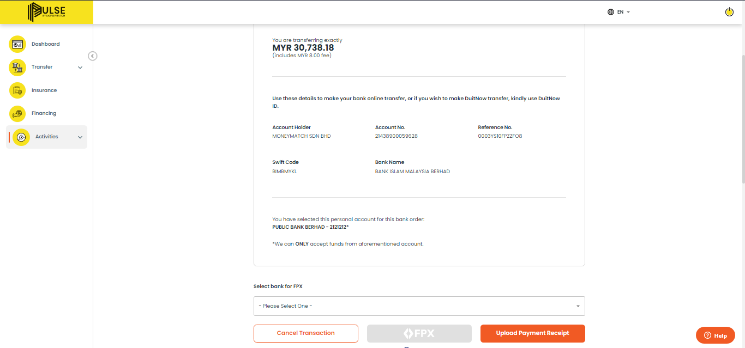Image resolution: width=745 pixels, height=348 pixels.
Task: Click the globe language icon
Action: (611, 12)
